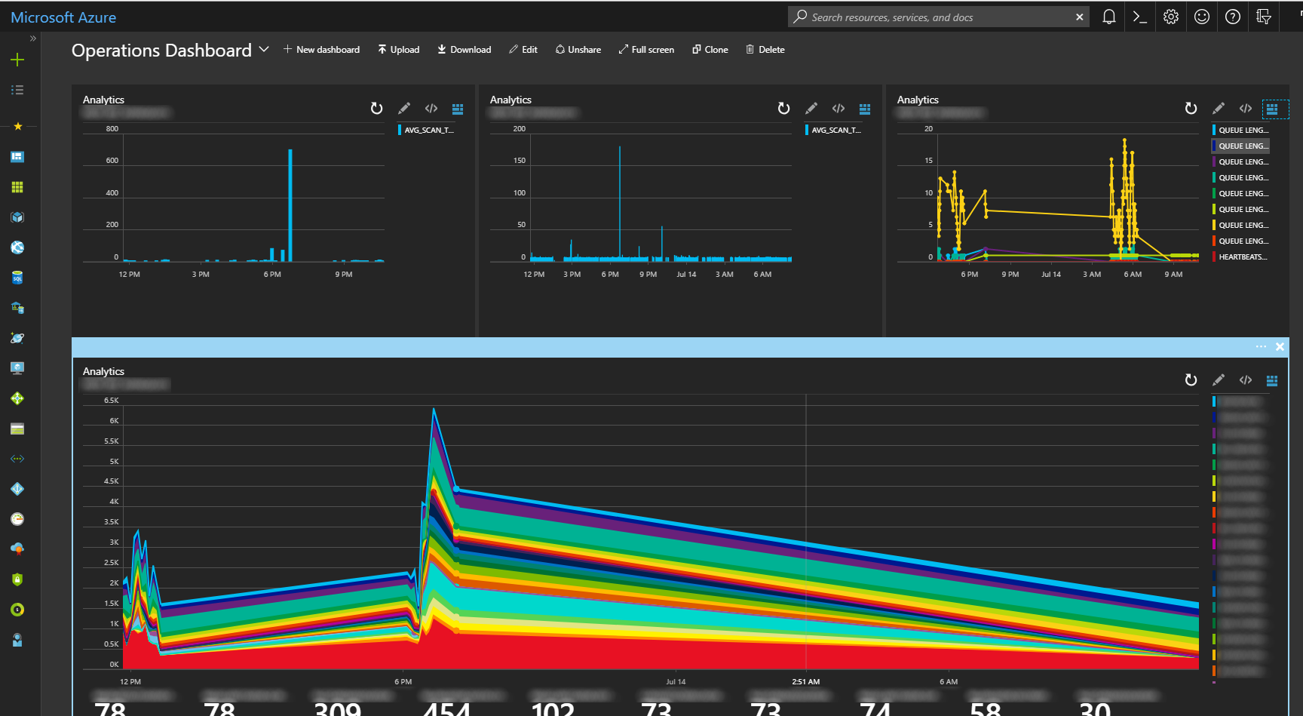Viewport: 1303px width, 716px height.
Task: Launch Cloud Shell from the top bar
Action: pyautogui.click(x=1140, y=17)
